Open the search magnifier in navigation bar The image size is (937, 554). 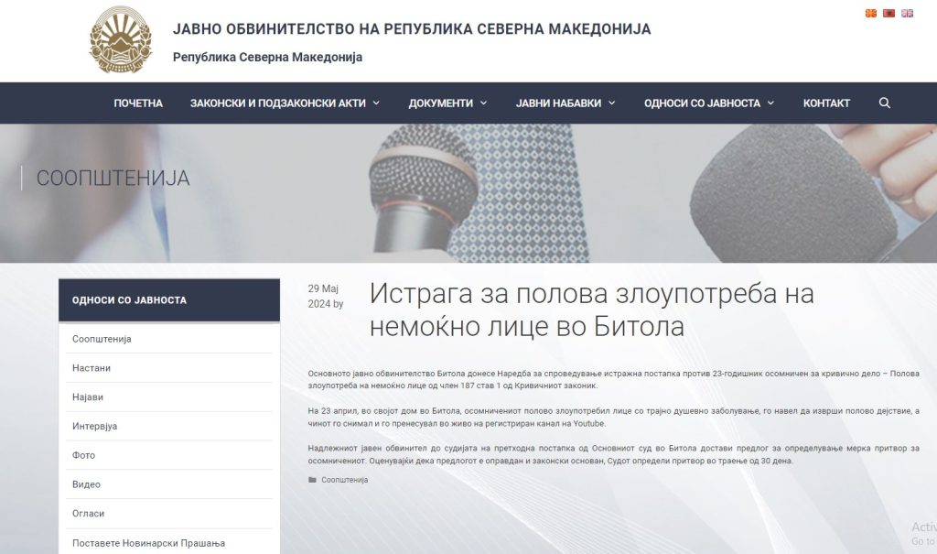[884, 103]
